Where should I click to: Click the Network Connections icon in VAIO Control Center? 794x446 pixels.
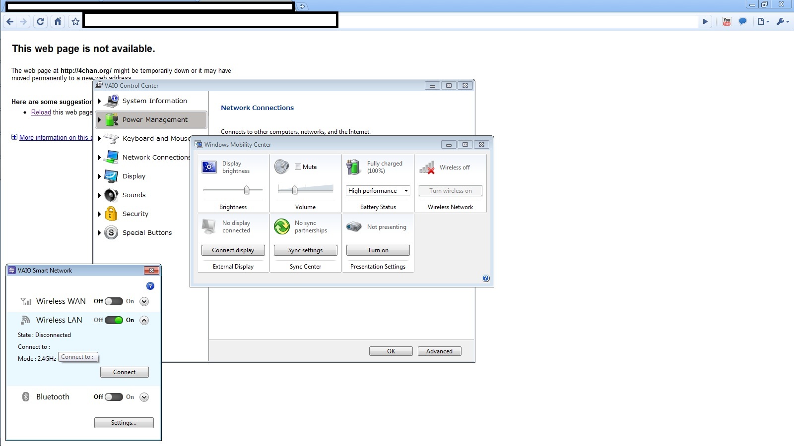pyautogui.click(x=112, y=157)
